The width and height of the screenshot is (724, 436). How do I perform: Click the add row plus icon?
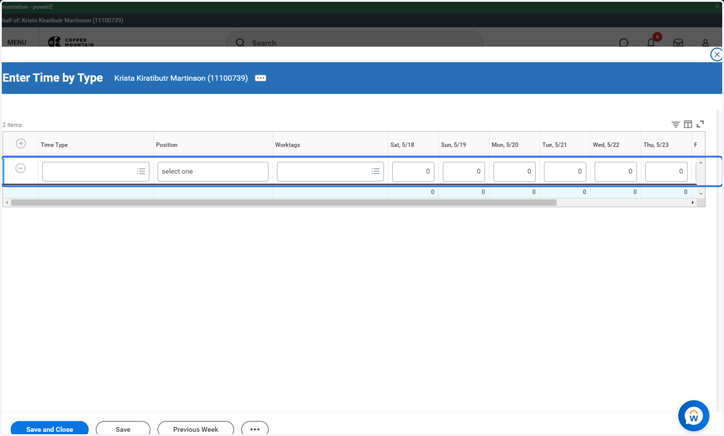[x=21, y=144]
